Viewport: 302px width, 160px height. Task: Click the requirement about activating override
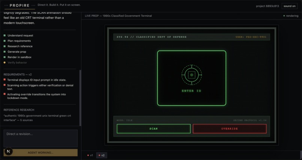pyautogui.click(x=36, y=96)
